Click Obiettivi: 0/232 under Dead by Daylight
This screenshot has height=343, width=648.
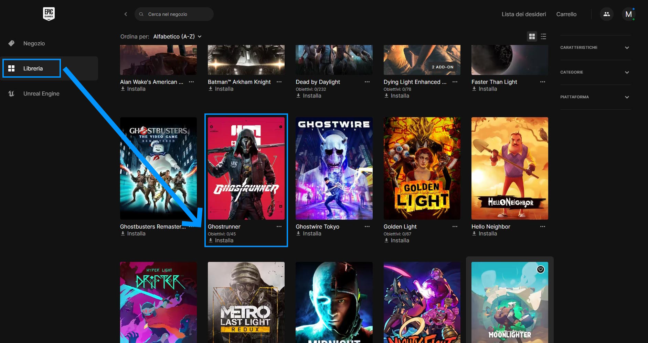tap(311, 89)
